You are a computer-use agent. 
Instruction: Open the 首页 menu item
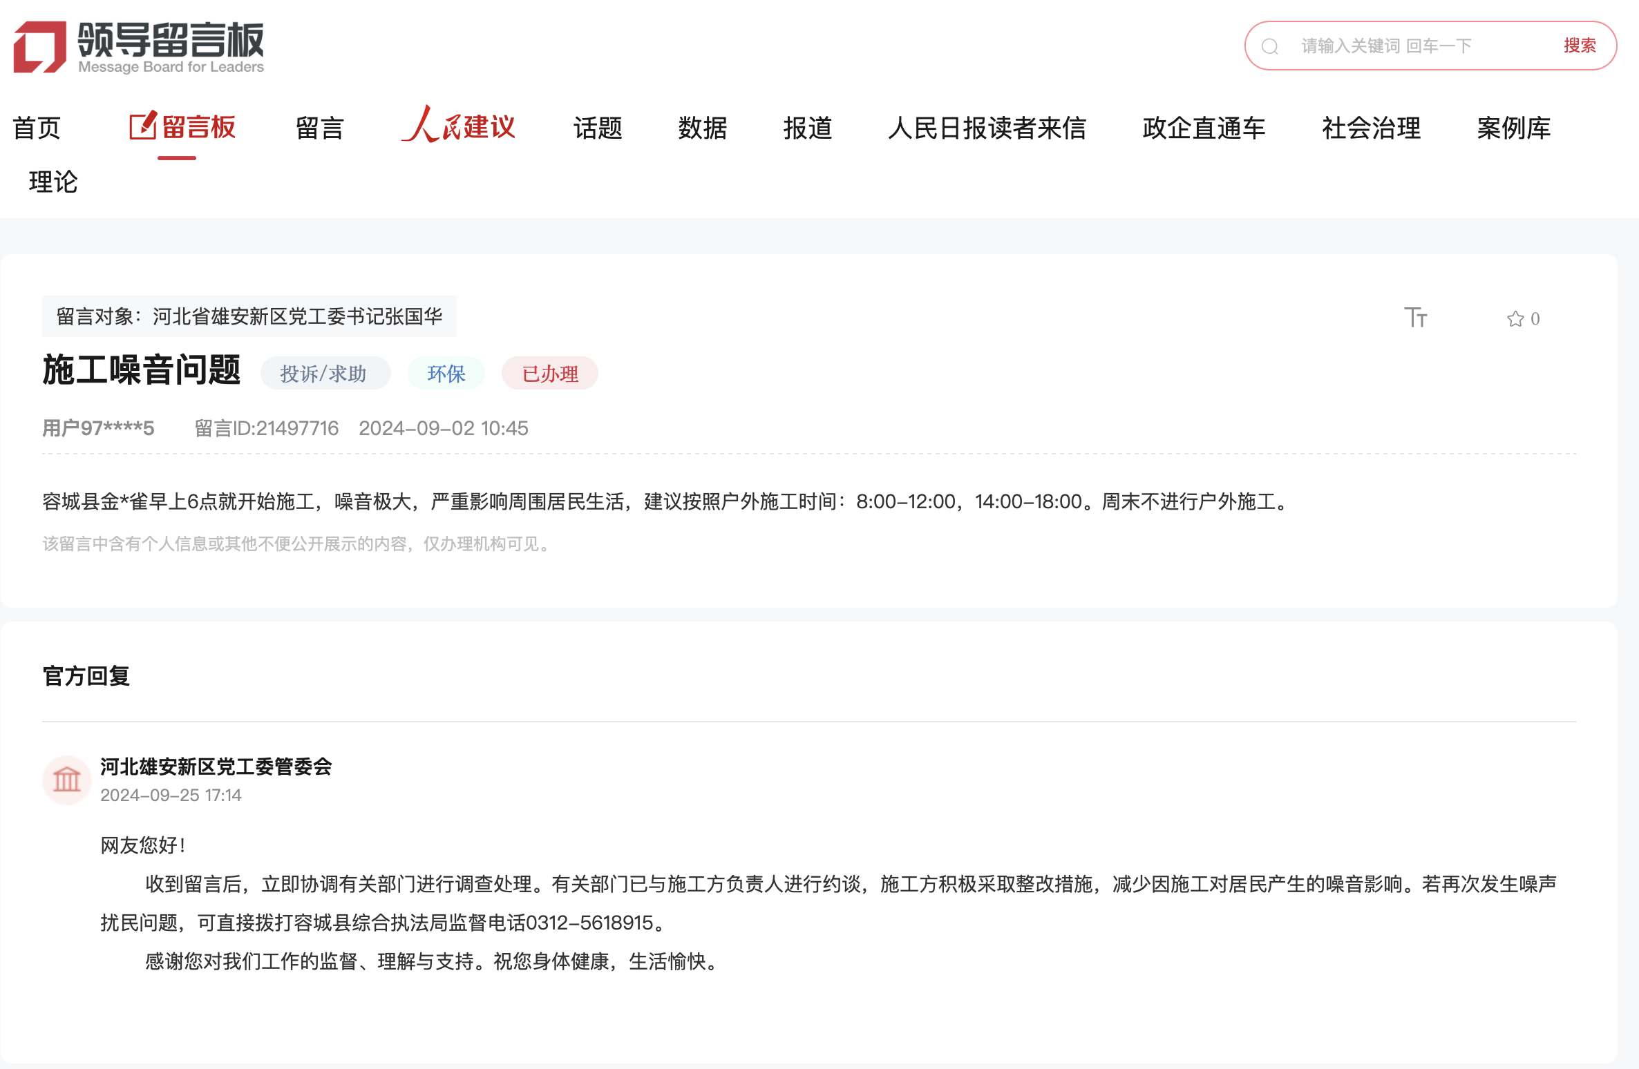point(37,128)
